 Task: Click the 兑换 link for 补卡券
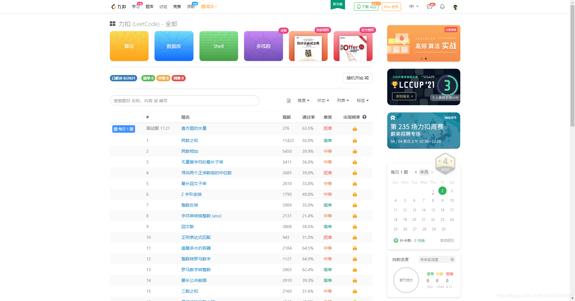(421, 241)
